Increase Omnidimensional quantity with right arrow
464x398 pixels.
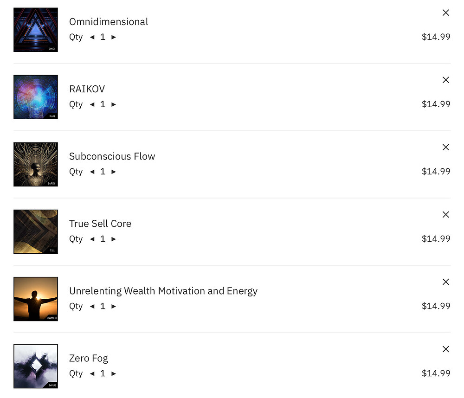(114, 37)
